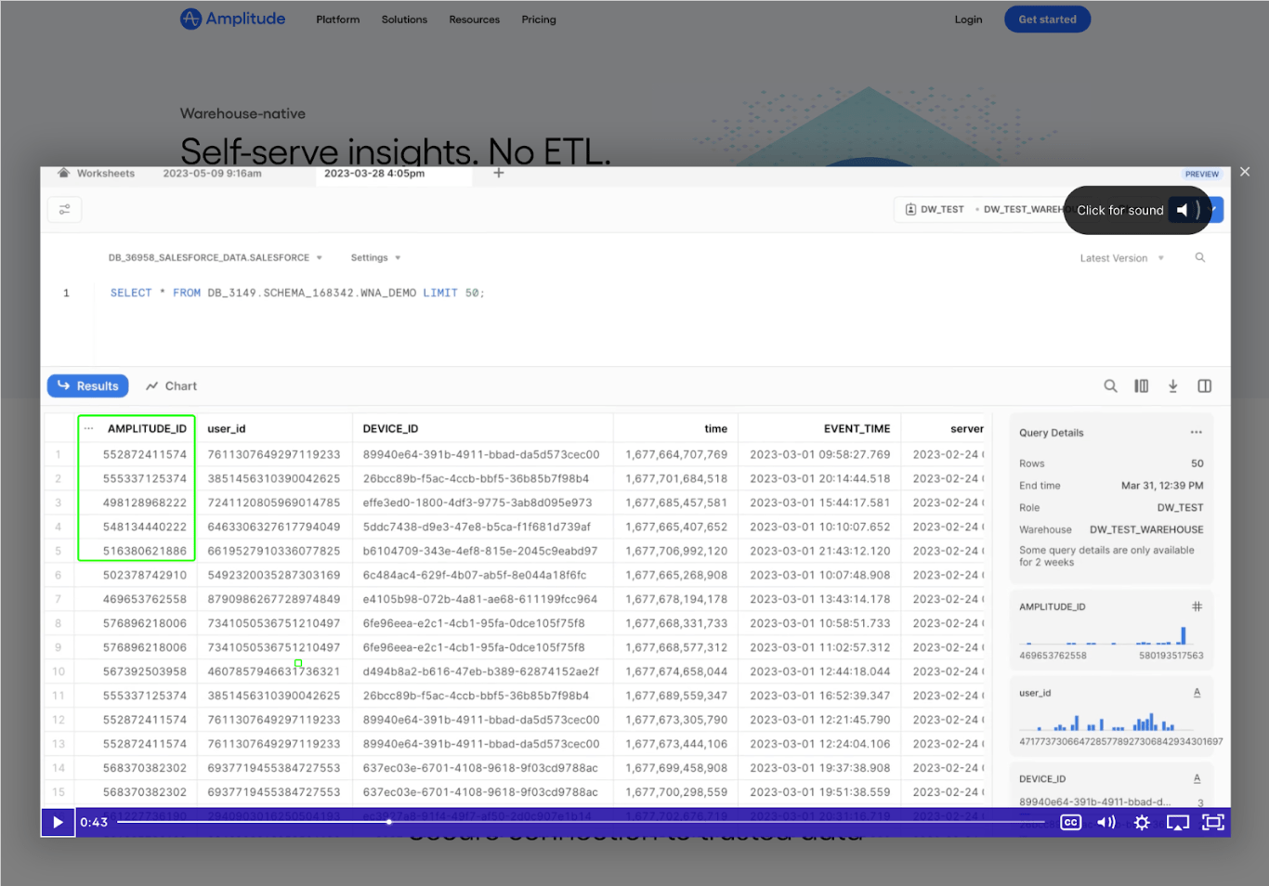Click the SQL query editor line
Screen dimensions: 1269x886
pyautogui.click(x=297, y=293)
